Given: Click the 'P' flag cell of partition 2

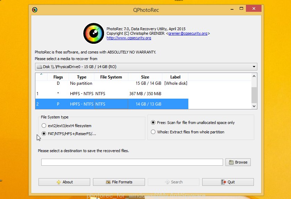Looking at the screenshot, I should (x=58, y=104).
